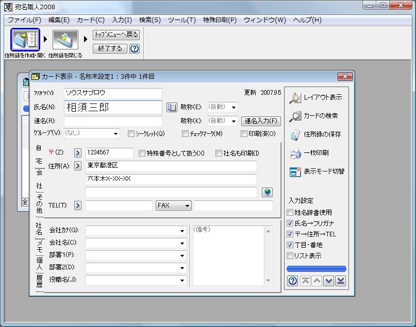Uncheck 丁目・番地 option
The image size is (416, 327).
click(x=290, y=245)
